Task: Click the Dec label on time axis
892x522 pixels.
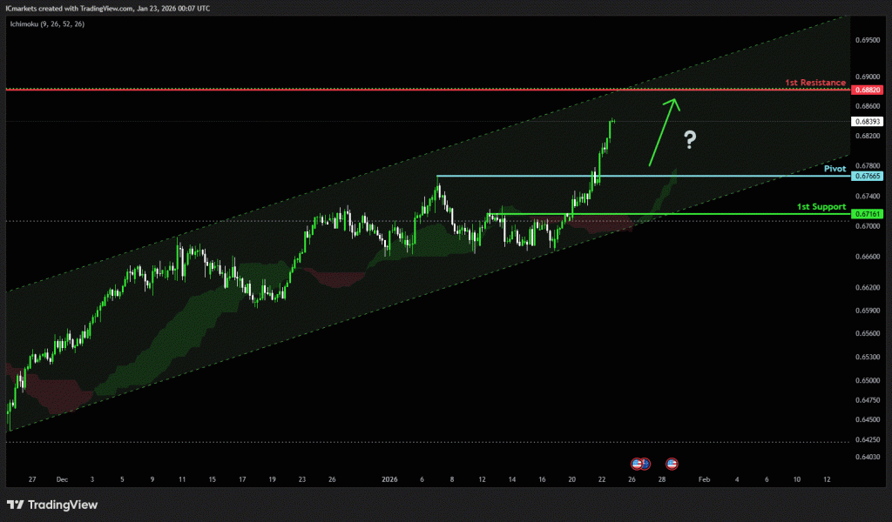Action: tap(61, 479)
